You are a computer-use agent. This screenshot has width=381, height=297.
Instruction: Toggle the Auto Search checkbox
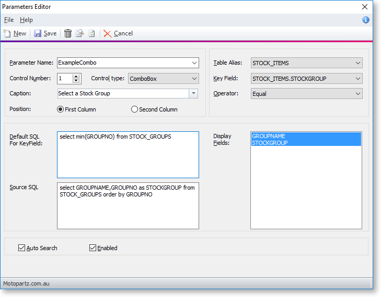[x=21, y=248]
